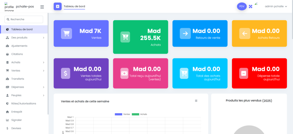Click the Ventes cart icon in sidebar
The image size is (293, 134).
[x=7, y=71]
